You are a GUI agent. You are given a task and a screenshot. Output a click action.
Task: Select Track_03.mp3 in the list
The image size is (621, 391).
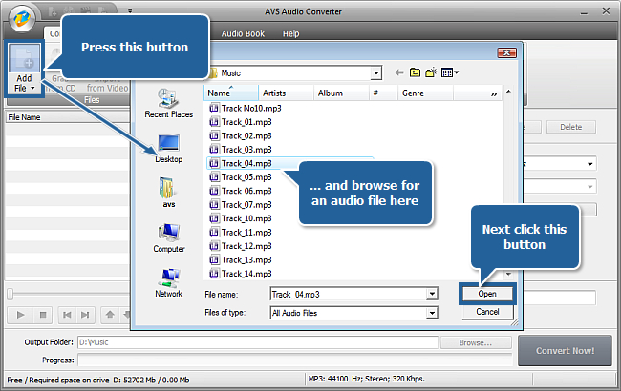tap(241, 150)
